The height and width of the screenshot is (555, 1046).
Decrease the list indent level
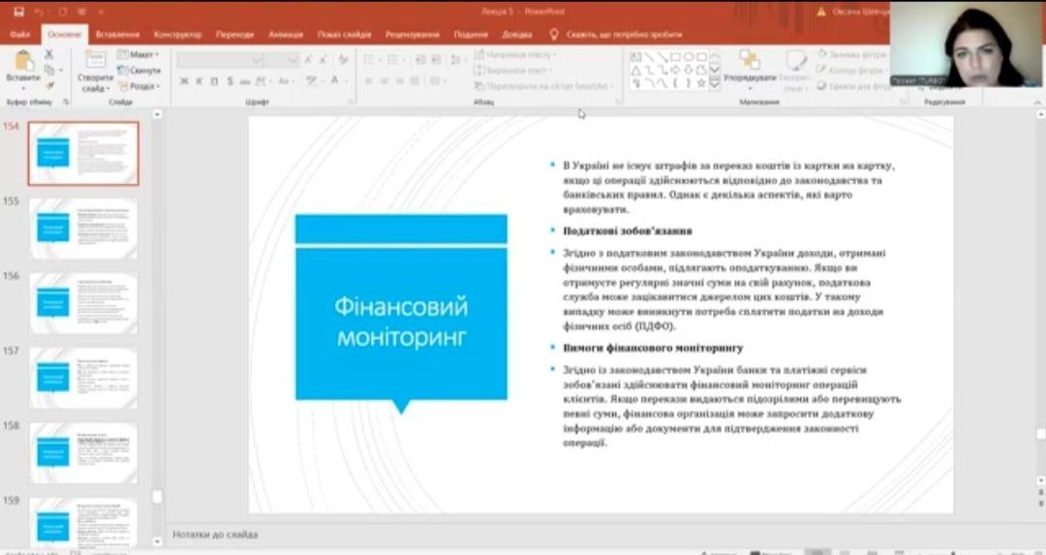tap(420, 60)
